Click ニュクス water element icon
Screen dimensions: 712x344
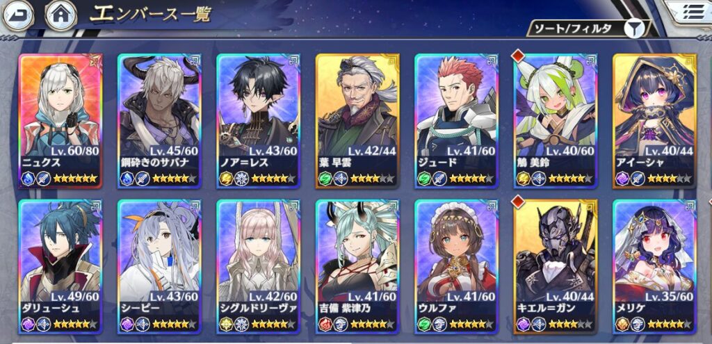pyautogui.click(x=28, y=179)
